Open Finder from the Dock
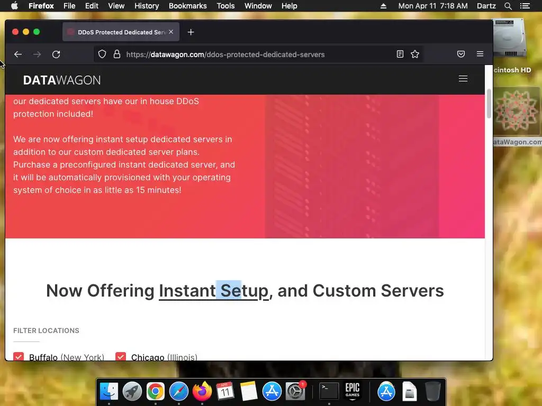542x406 pixels. tap(109, 392)
